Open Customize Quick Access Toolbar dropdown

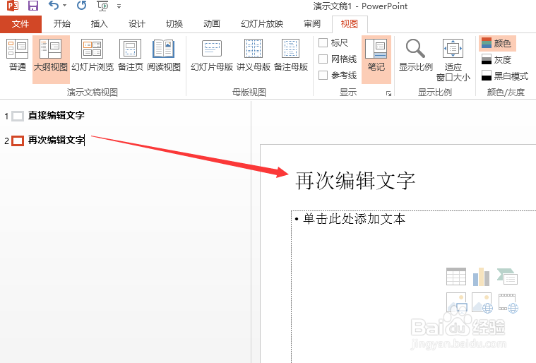(119, 6)
